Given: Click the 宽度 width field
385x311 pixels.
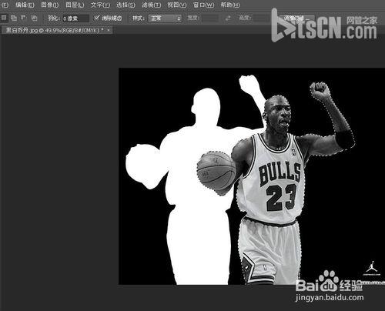Looking at the screenshot, I should 210,18.
